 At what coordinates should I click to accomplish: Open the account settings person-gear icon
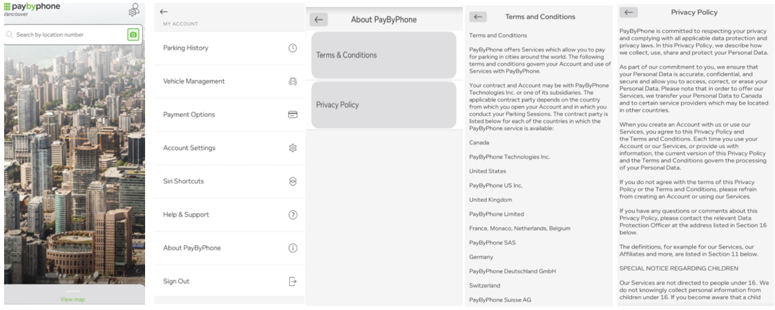(134, 10)
